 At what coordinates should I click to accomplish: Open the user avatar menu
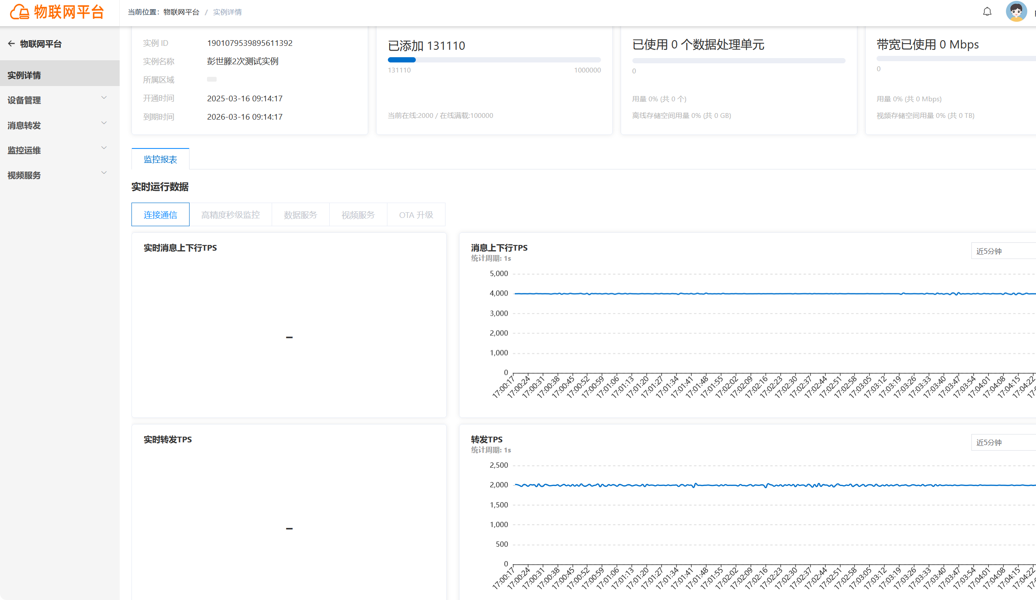pyautogui.click(x=1016, y=11)
